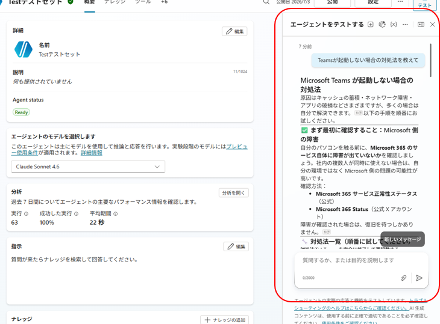
Task: Open the top bar more options ellipsis
Action: point(400,2)
